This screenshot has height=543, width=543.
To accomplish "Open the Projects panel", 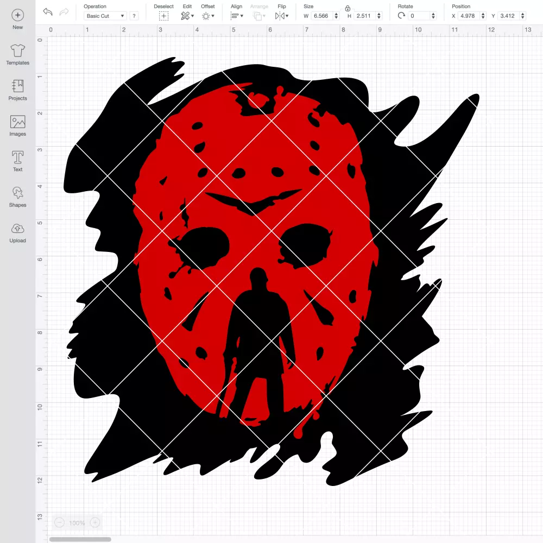I will tap(18, 90).
